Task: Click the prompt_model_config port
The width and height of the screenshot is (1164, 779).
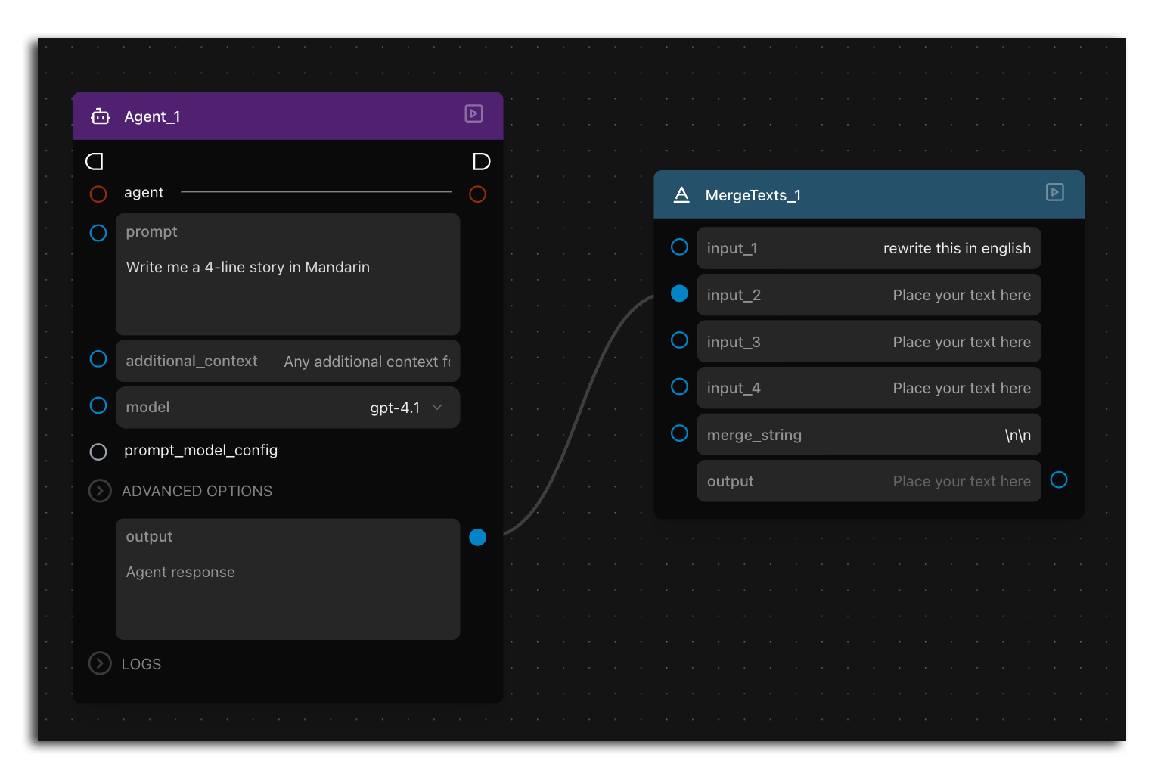Action: coord(98,452)
